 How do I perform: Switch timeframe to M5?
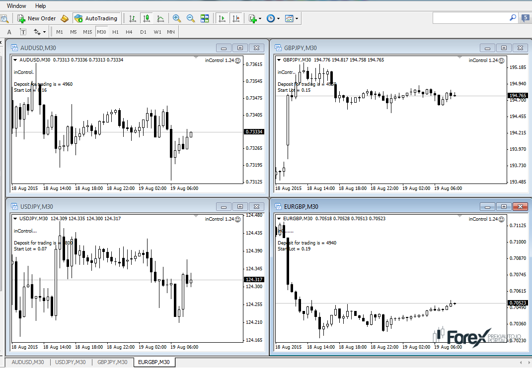[74, 32]
